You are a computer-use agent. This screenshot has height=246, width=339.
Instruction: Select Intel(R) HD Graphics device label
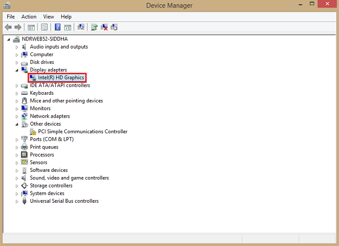pos(61,78)
